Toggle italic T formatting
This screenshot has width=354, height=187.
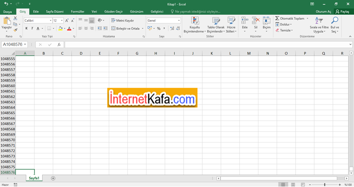pyautogui.click(x=32, y=28)
